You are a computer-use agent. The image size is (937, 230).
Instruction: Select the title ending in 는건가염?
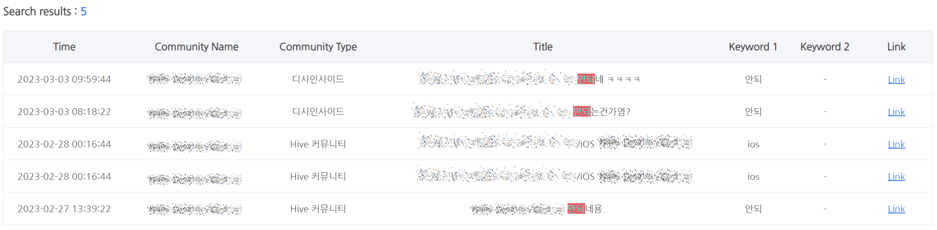pyautogui.click(x=521, y=112)
